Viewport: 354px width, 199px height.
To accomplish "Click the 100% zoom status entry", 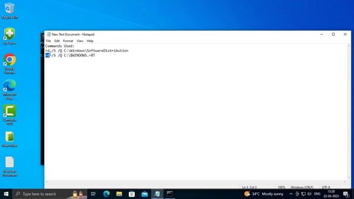I will (x=282, y=187).
